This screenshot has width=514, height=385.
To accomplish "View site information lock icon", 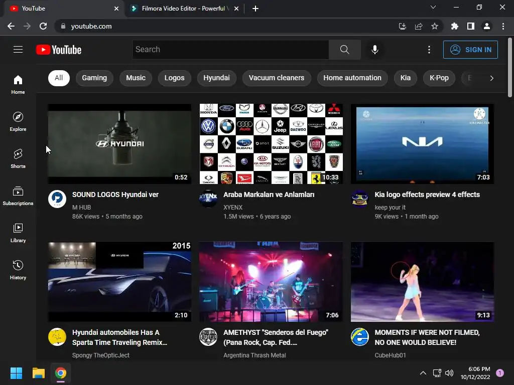I will click(63, 26).
